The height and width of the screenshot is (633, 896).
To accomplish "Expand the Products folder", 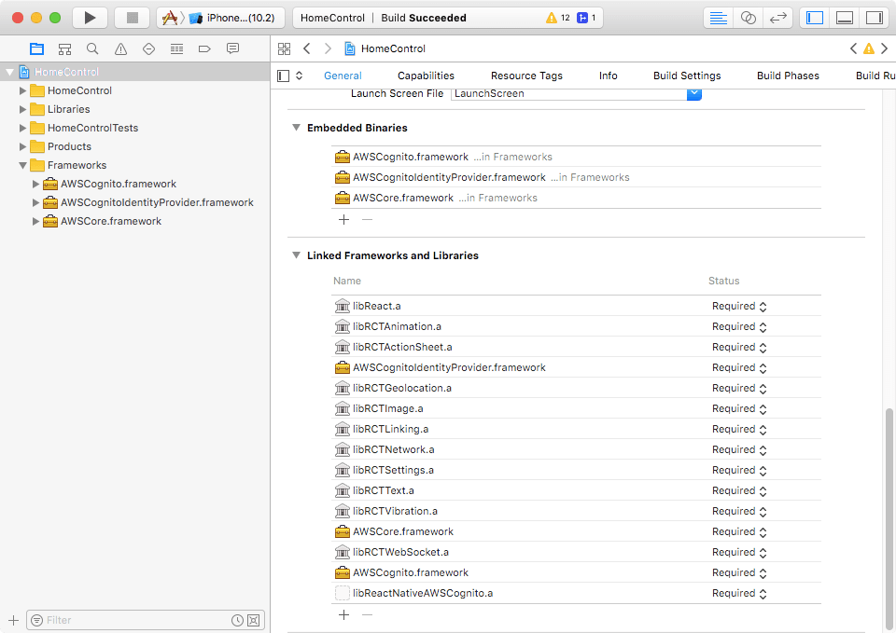I will (22, 146).
